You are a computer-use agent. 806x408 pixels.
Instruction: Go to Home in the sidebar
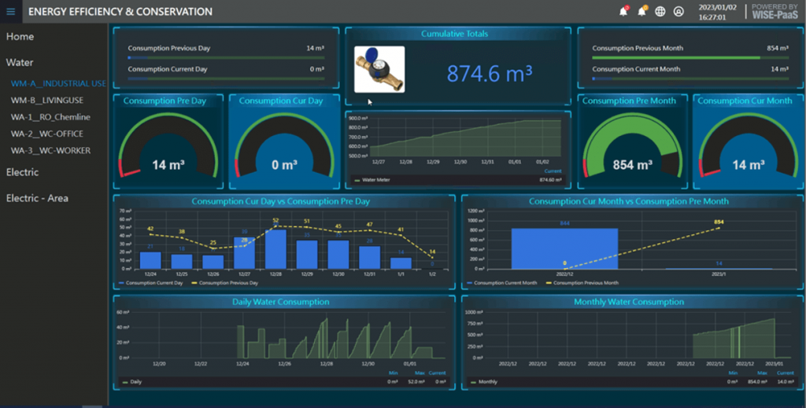20,37
